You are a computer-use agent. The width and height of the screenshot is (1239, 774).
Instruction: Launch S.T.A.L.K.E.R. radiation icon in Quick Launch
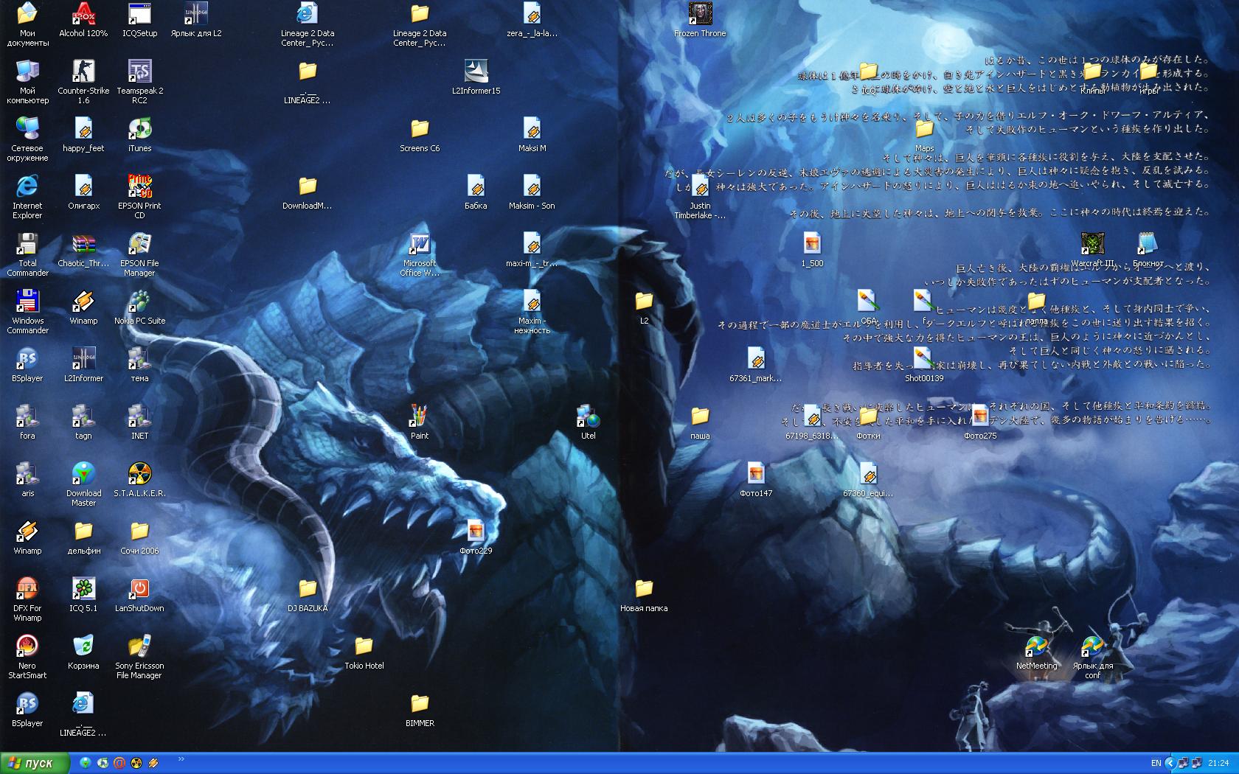click(136, 763)
